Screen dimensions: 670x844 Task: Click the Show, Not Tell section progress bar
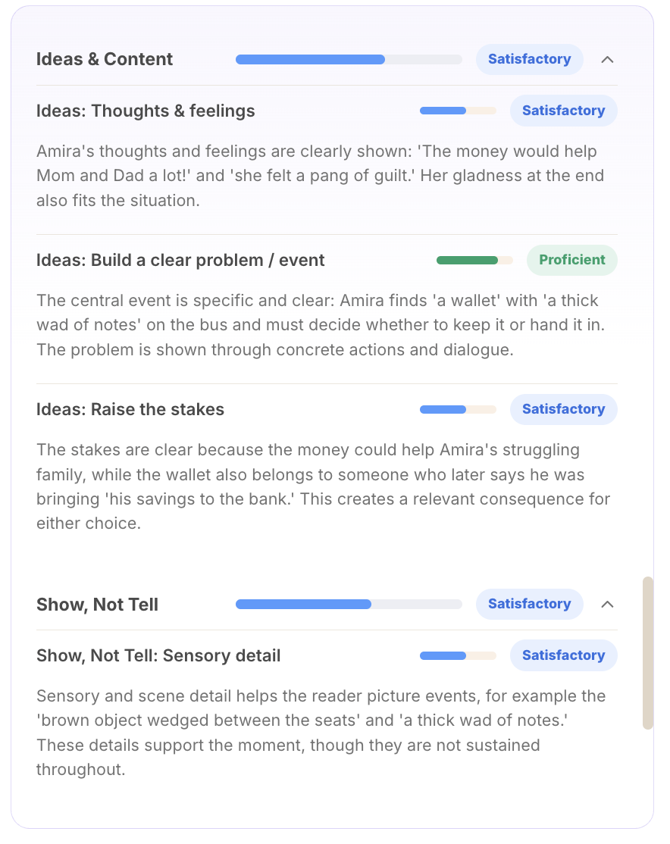349,605
